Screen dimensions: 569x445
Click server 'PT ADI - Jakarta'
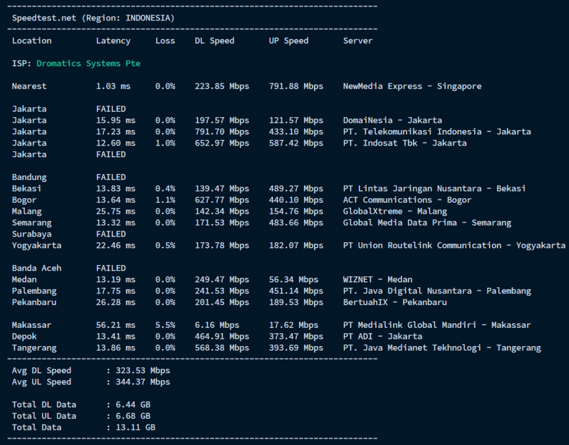click(x=383, y=337)
